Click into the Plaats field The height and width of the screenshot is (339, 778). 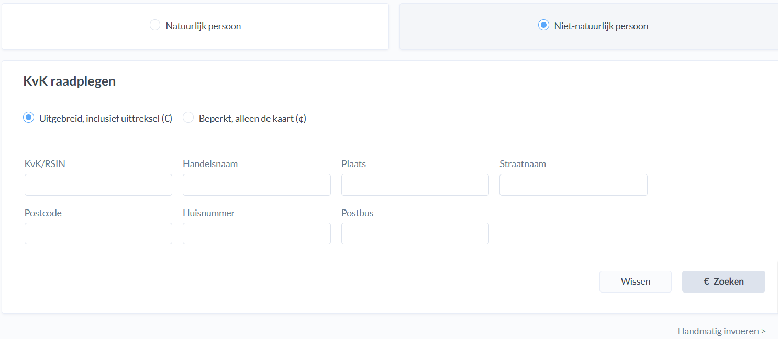pyautogui.click(x=415, y=185)
